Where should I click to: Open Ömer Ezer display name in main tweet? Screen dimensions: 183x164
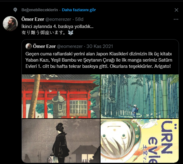pos(33,19)
